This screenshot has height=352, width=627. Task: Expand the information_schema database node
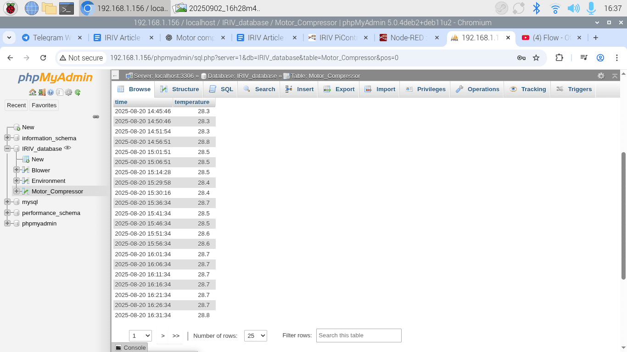point(7,138)
